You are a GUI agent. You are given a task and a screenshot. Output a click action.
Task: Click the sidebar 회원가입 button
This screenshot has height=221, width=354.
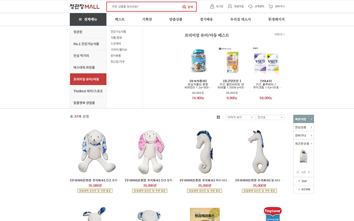(x=303, y=119)
